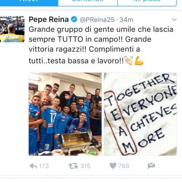Like the tweet with heart icon
The width and height of the screenshot is (182, 182).
[113, 166]
